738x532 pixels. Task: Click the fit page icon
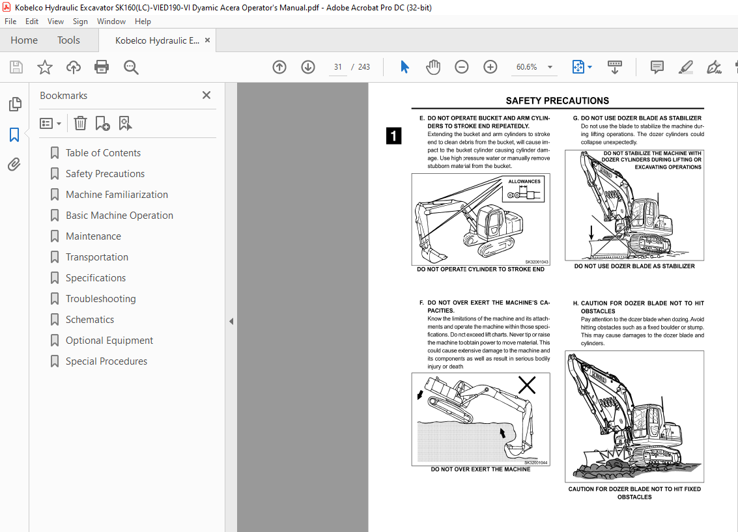click(x=578, y=67)
